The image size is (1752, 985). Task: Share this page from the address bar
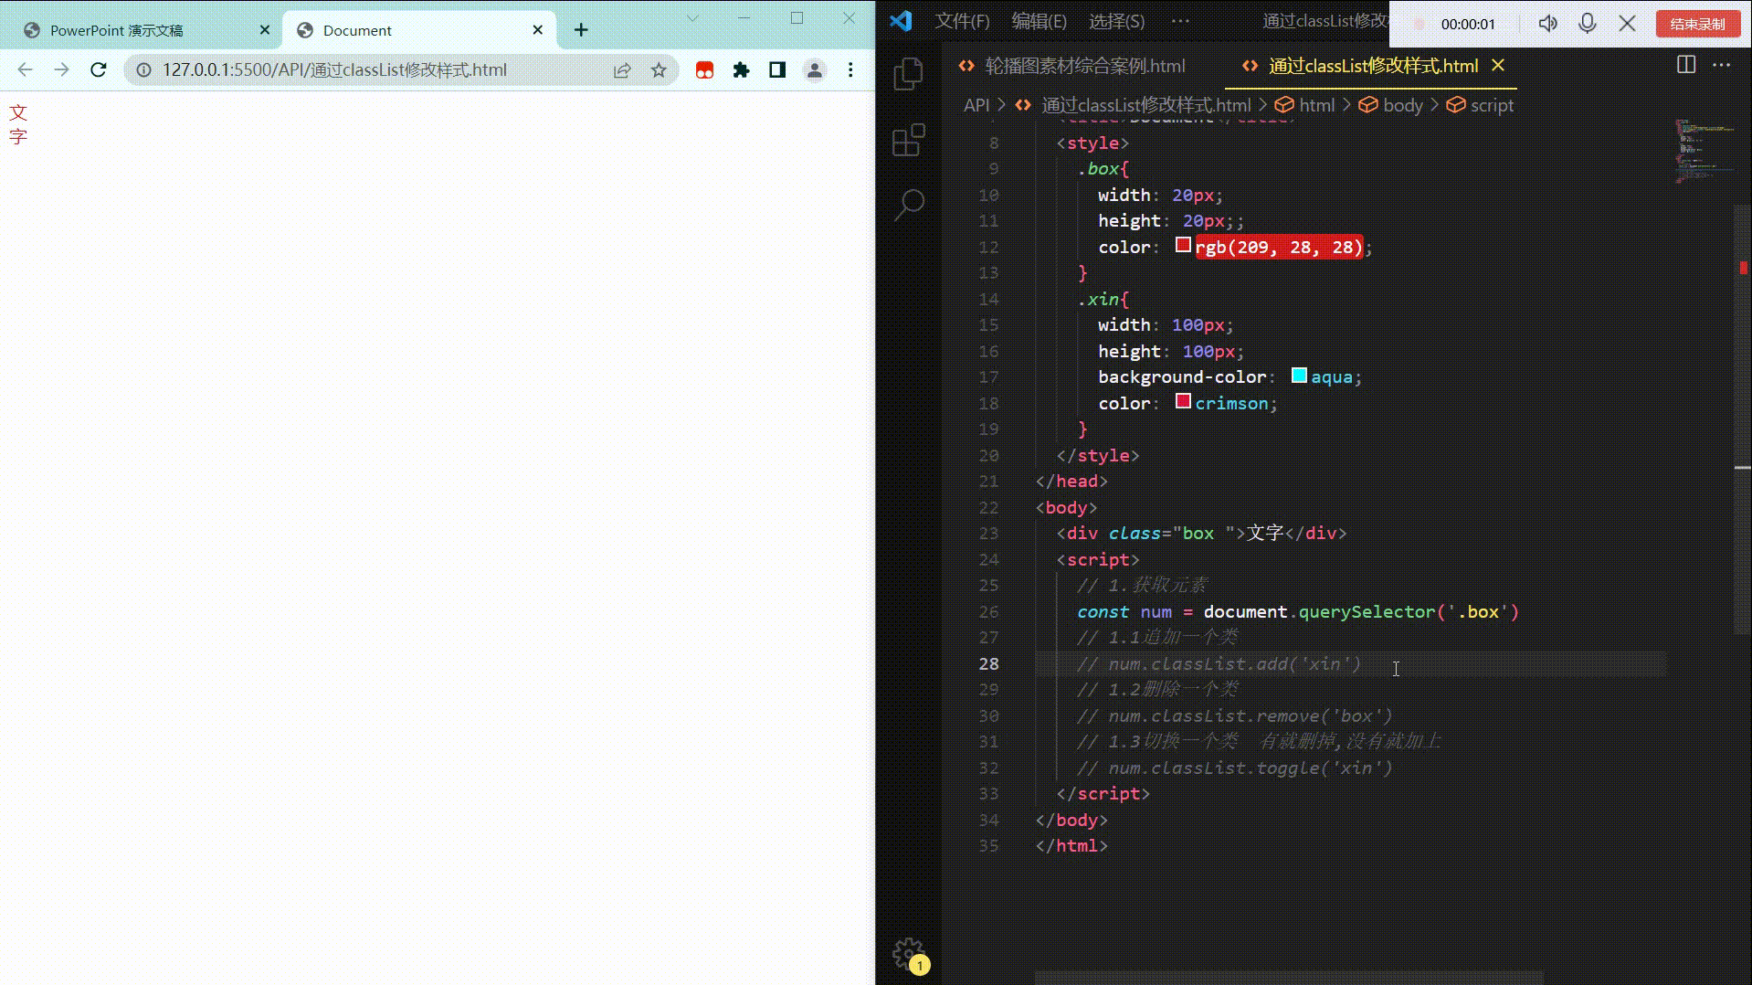click(x=622, y=70)
